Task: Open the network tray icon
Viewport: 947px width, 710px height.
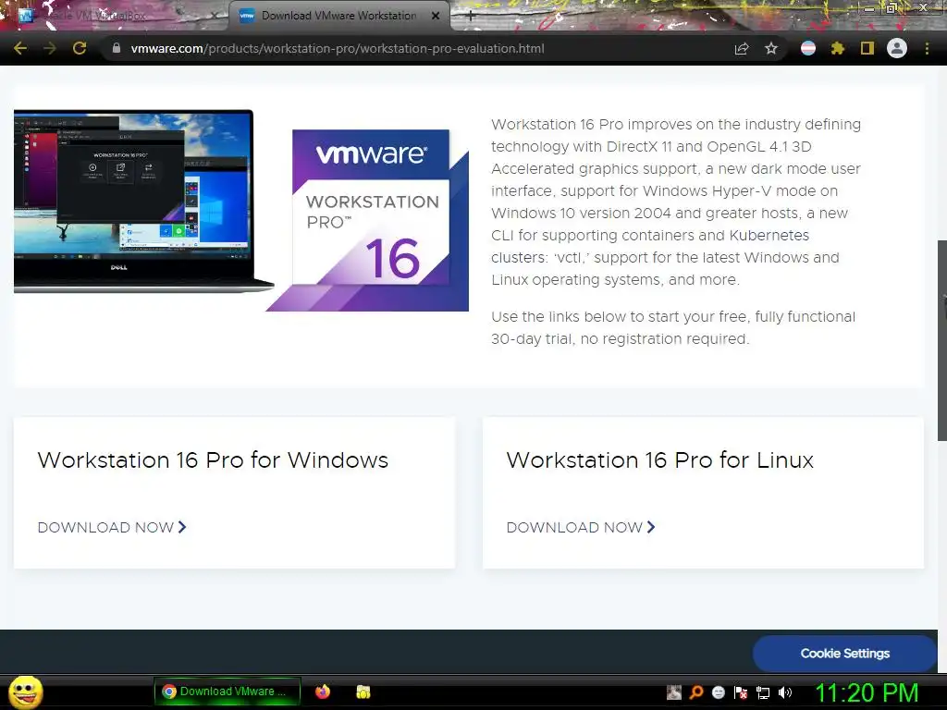Action: (x=763, y=692)
